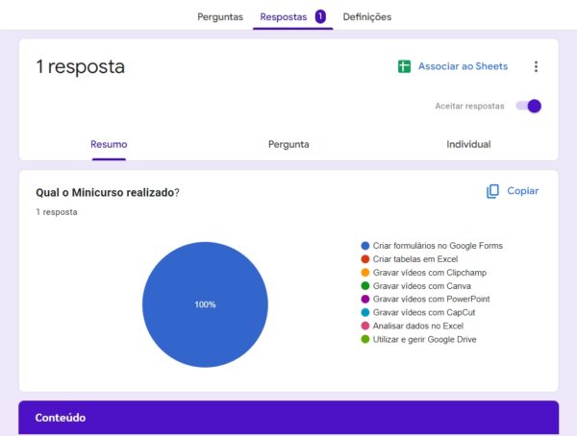Open the Perguntas tab
Viewport: 577px width, 436px height.
(x=220, y=17)
